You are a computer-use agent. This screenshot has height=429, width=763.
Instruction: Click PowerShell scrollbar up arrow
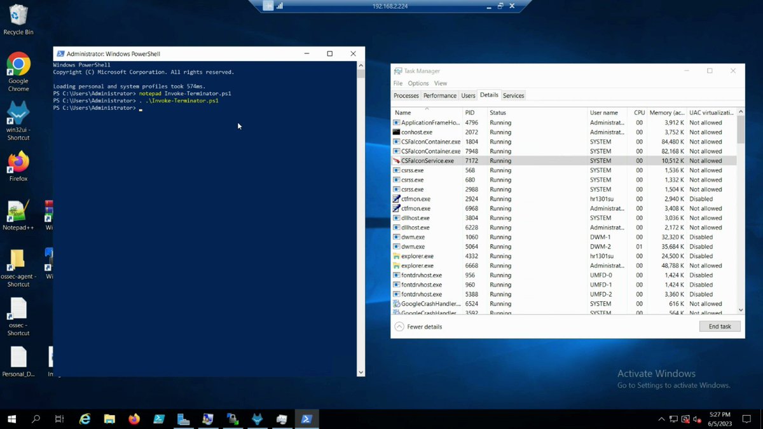361,65
